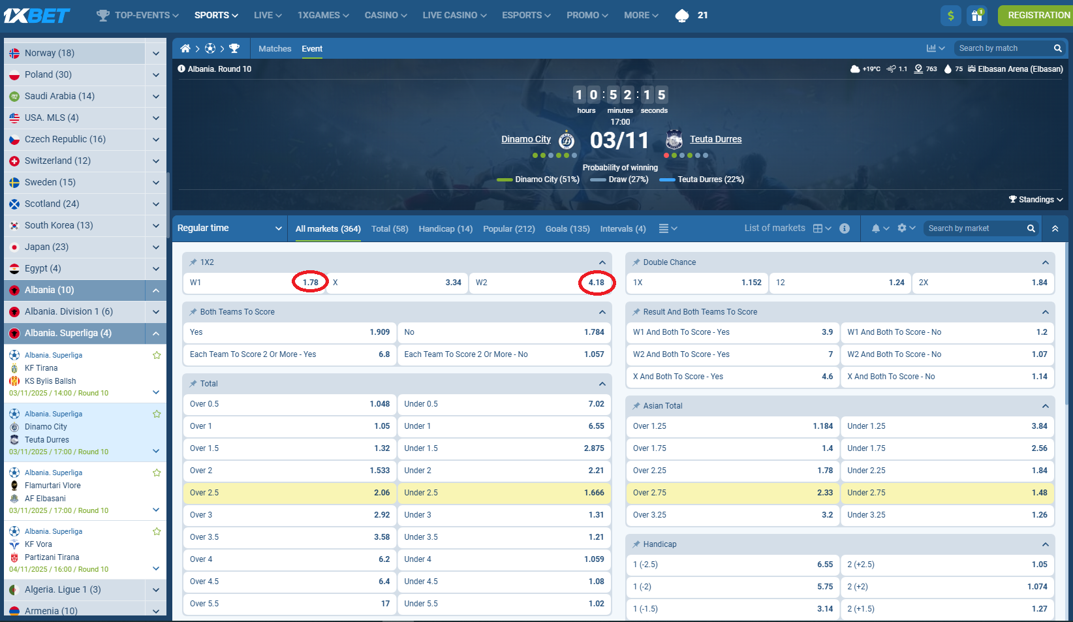Image resolution: width=1073 pixels, height=622 pixels.
Task: Open the Standings dropdown
Action: tap(1036, 199)
